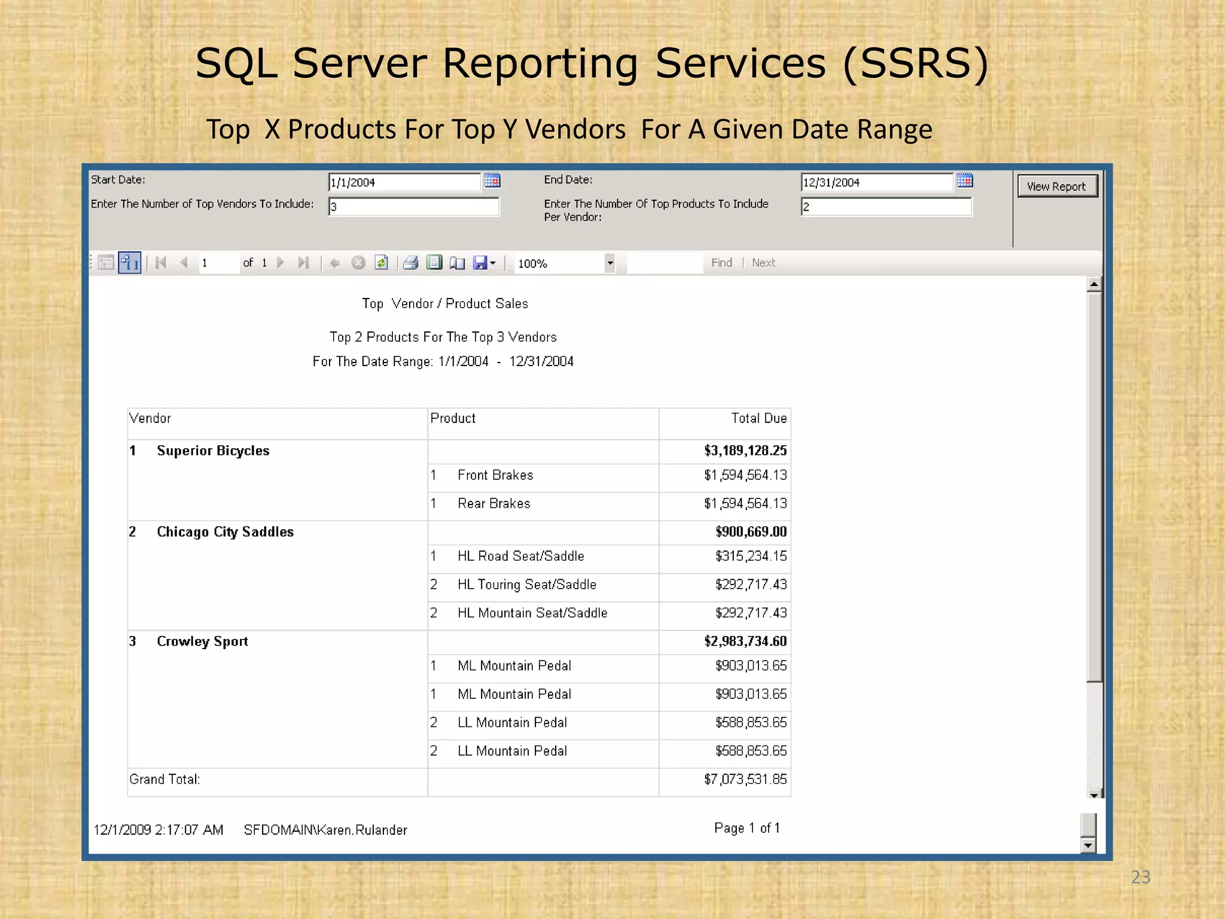
Task: Click the Top Vendor / Product Sales title
Action: click(x=445, y=304)
